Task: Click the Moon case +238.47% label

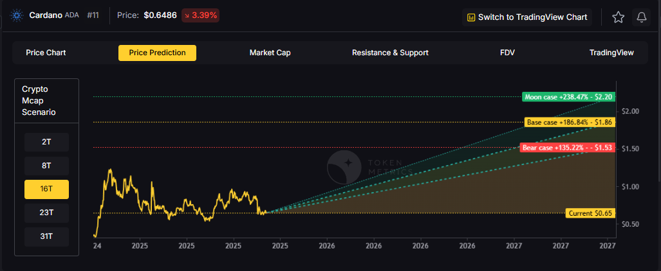Action: point(568,97)
